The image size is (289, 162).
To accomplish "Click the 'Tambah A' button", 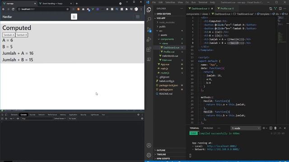I will tap(9, 35).
